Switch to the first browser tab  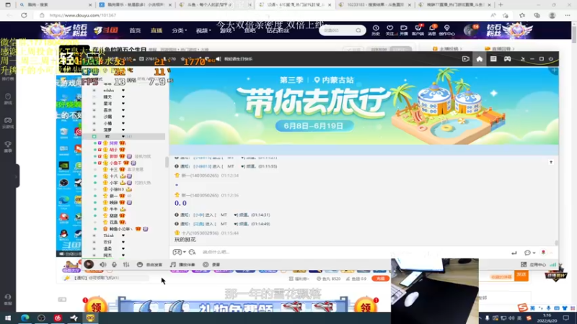click(55, 5)
